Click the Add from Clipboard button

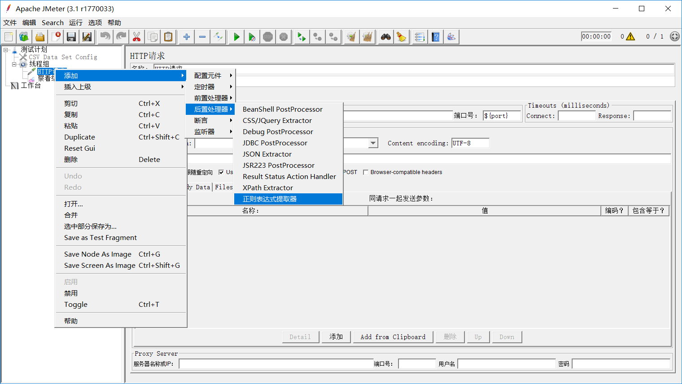(393, 337)
